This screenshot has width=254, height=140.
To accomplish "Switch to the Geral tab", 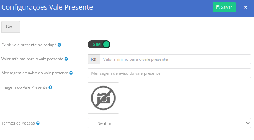I will tap(11, 27).
